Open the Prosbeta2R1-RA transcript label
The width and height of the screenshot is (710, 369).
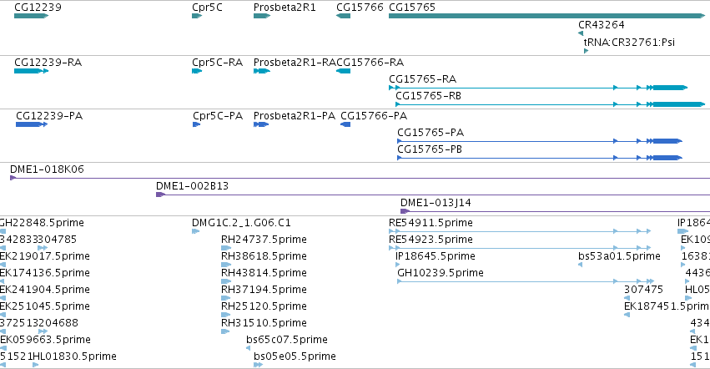coord(295,62)
